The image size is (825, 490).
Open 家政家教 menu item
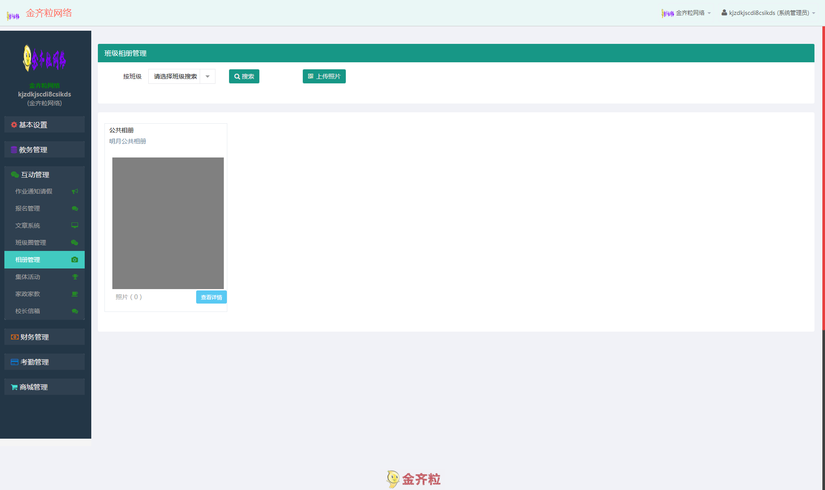tap(44, 294)
